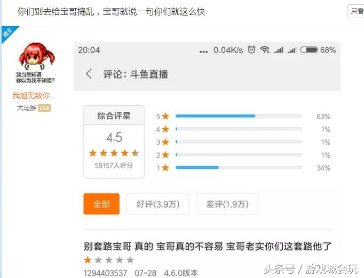Screen dimensions: 364x278
Task: Select the 全部 reviews tab
Action: pos(101,204)
